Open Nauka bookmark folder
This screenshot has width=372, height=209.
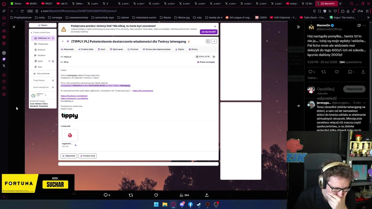165,17
